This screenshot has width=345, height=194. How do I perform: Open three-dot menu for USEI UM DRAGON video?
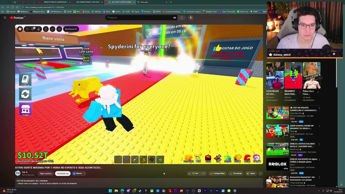pyautogui.click(x=319, y=108)
